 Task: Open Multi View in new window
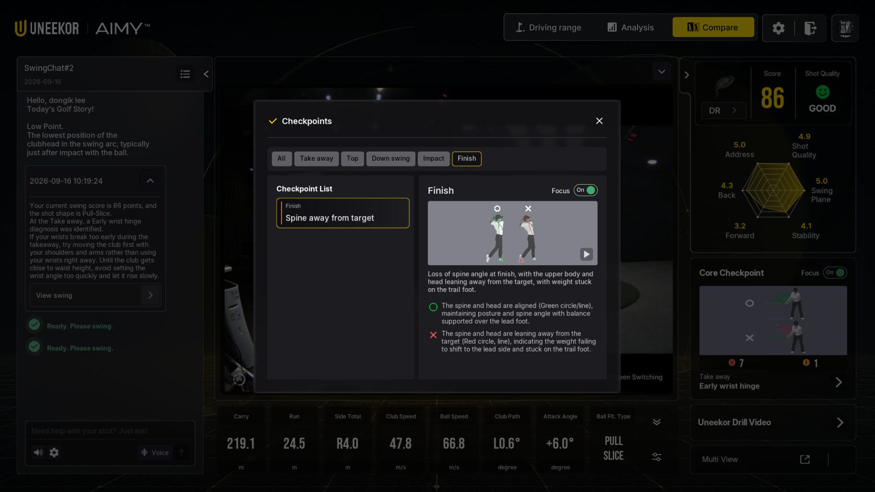coord(804,459)
